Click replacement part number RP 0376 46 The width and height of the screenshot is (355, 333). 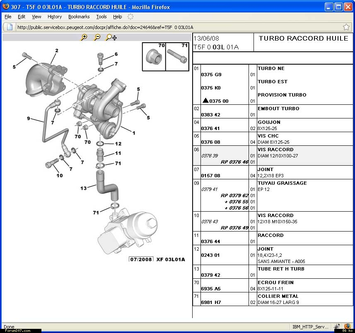(234, 162)
